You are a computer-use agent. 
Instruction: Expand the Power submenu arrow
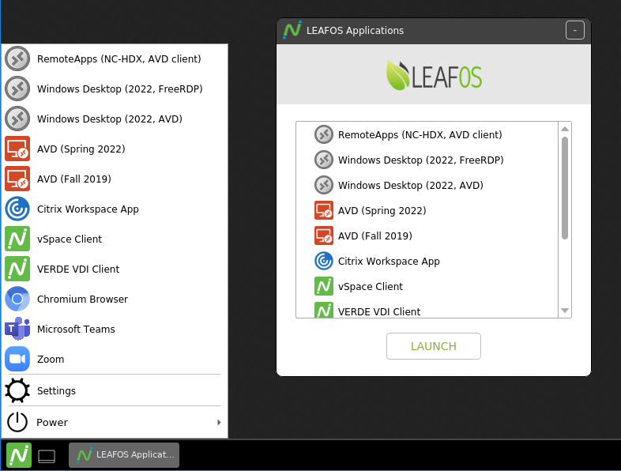219,422
